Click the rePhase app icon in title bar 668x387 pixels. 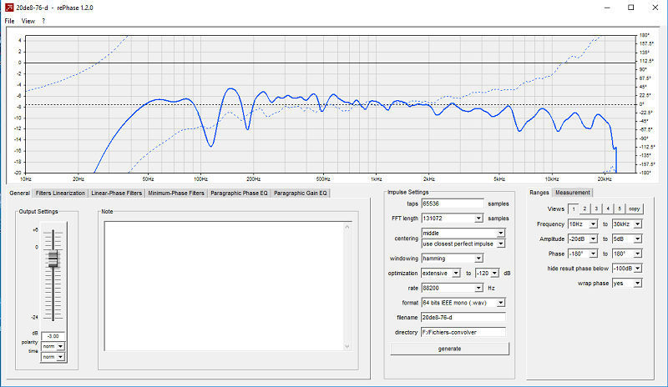(x=9, y=8)
